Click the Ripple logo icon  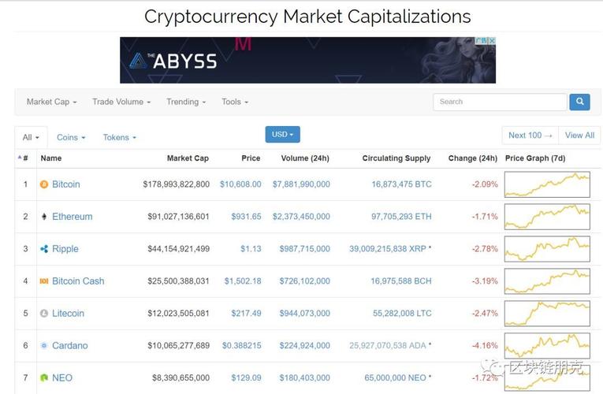pyautogui.click(x=44, y=249)
